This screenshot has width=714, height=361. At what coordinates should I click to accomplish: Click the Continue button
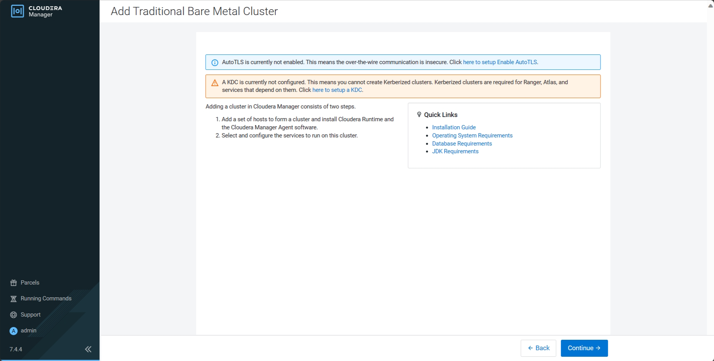pos(584,348)
